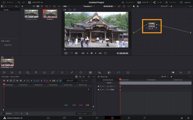Show the Scopes palette icon

tap(181, 73)
